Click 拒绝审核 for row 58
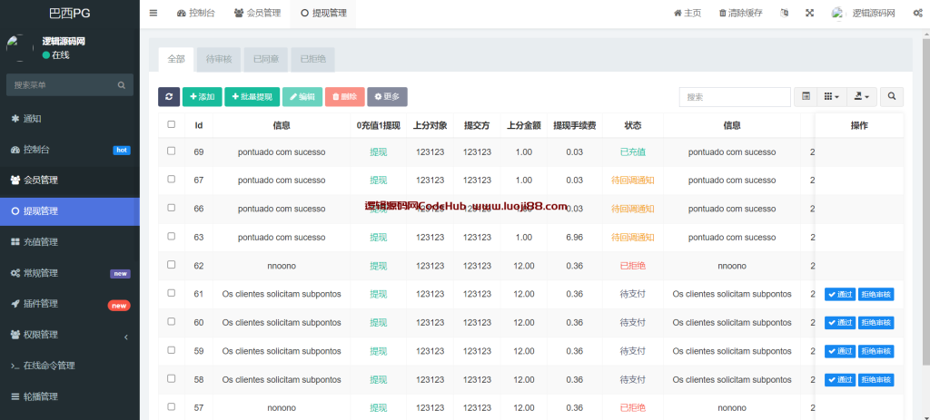 pyautogui.click(x=876, y=380)
